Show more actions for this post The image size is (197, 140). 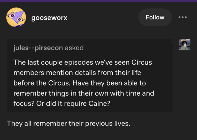[183, 17]
